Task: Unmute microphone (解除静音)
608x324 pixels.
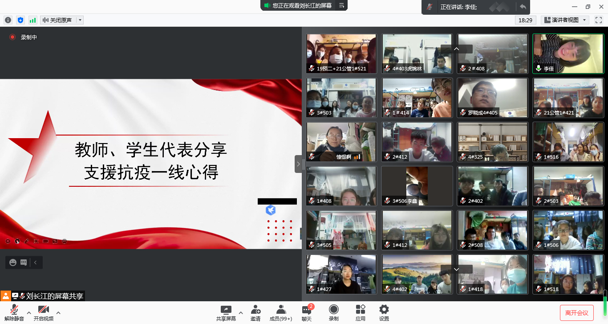Action: coord(14,312)
